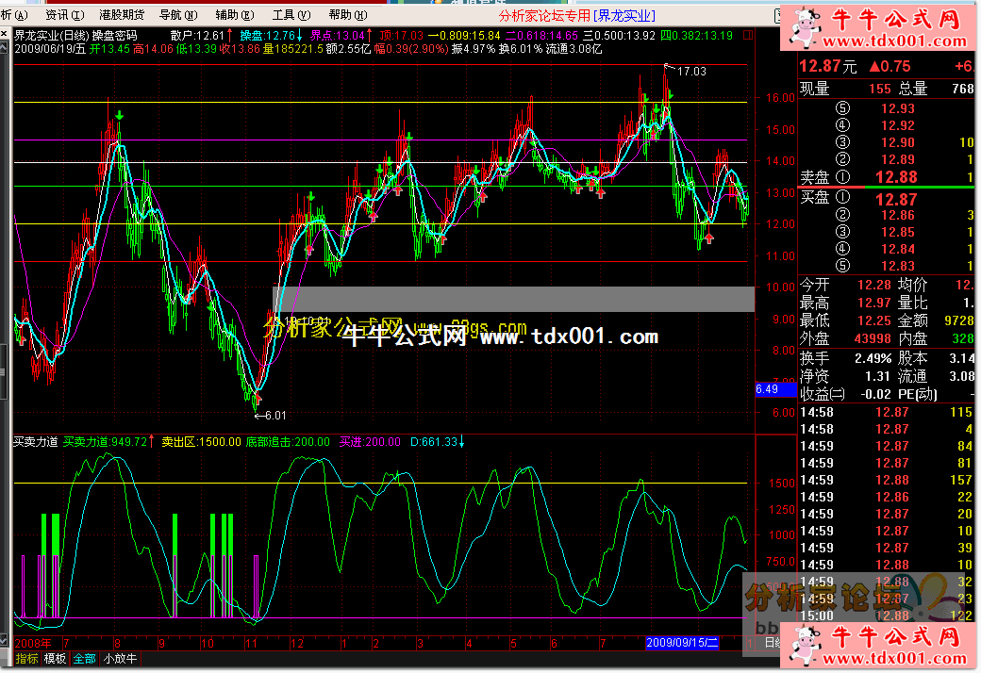The width and height of the screenshot is (981, 673).
Task: Open the 辅助 menu
Action: pos(232,15)
